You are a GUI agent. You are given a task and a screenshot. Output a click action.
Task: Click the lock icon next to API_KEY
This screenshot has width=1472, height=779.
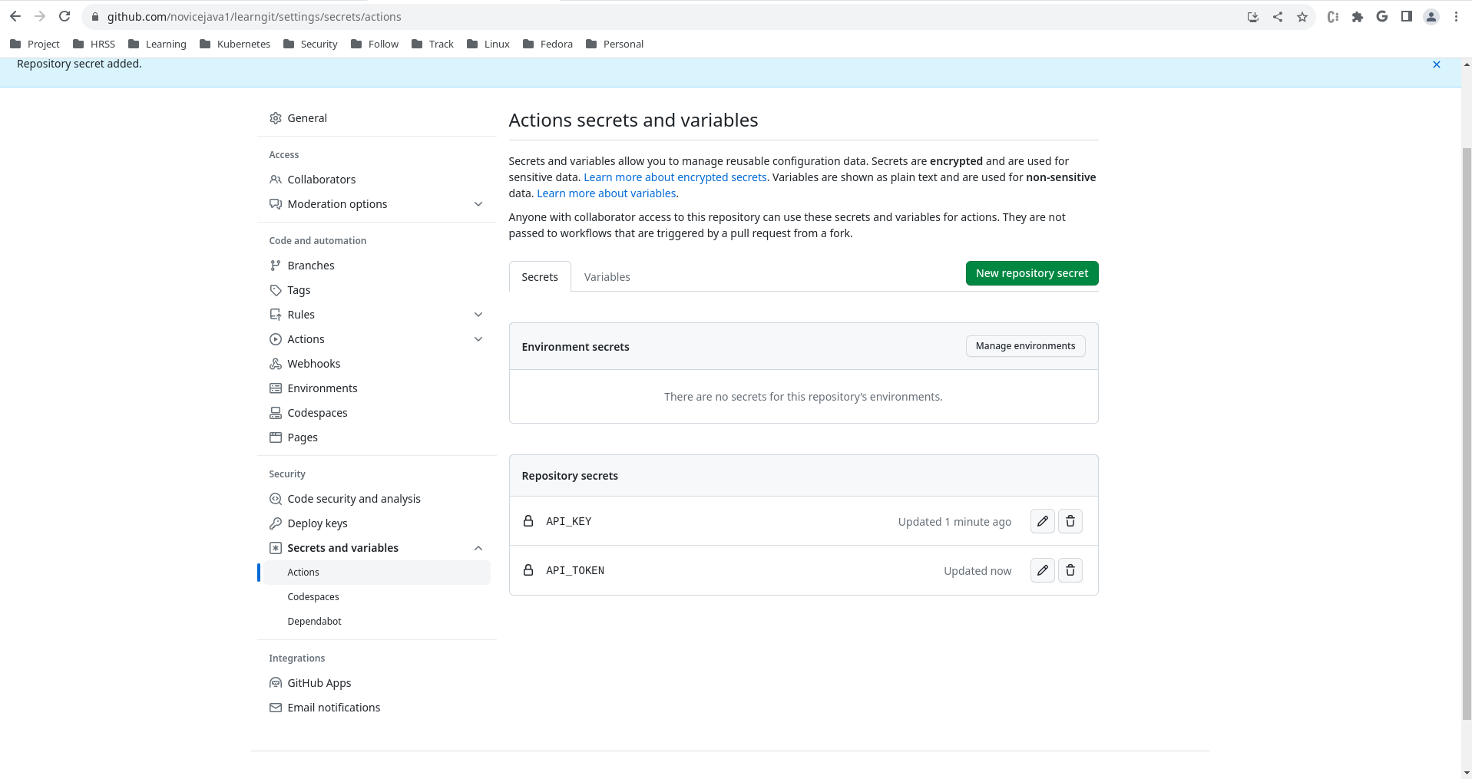point(528,521)
